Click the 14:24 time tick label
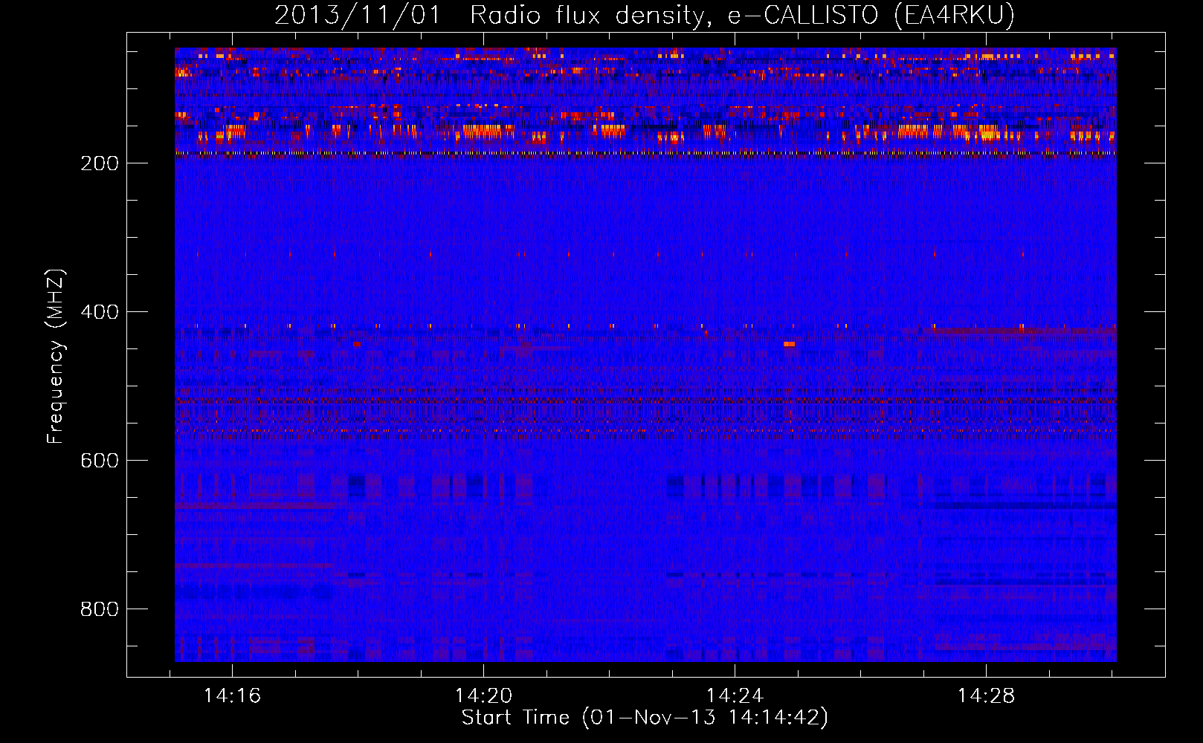1203x743 pixels. point(735,696)
